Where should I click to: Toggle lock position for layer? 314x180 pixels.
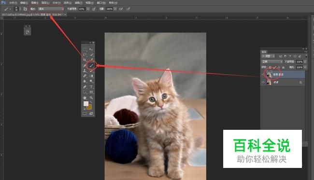(x=279, y=68)
